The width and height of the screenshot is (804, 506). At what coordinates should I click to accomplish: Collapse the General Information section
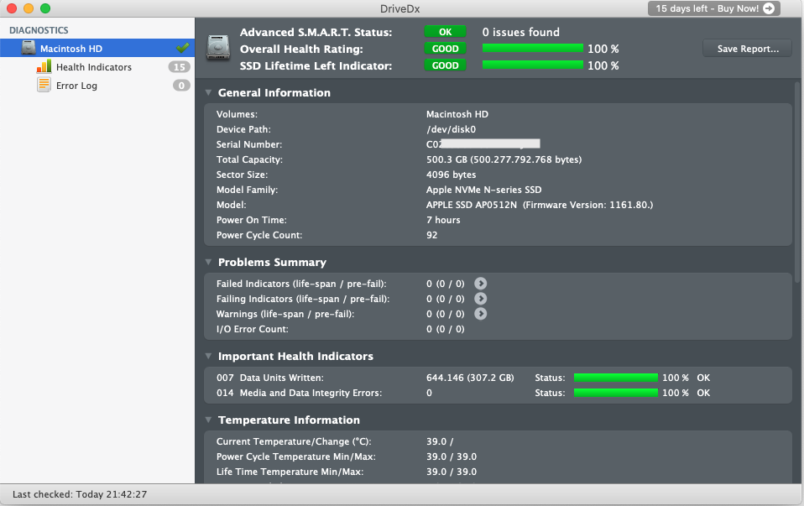coord(208,93)
